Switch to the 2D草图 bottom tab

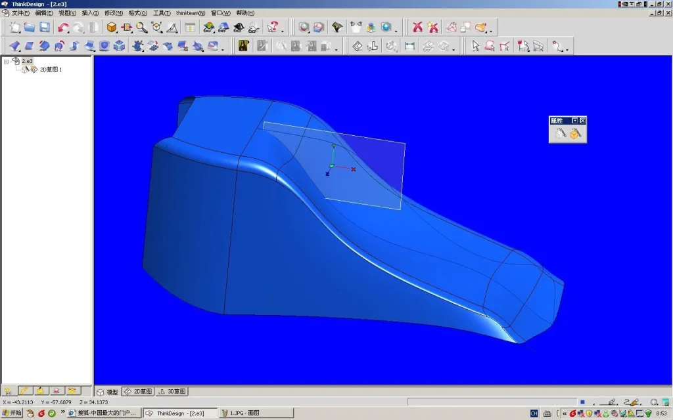138,392
